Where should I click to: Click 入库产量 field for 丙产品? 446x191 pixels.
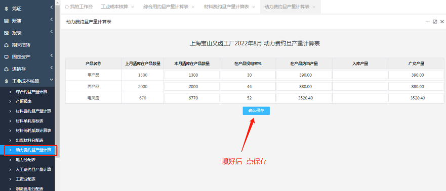click(x=360, y=87)
